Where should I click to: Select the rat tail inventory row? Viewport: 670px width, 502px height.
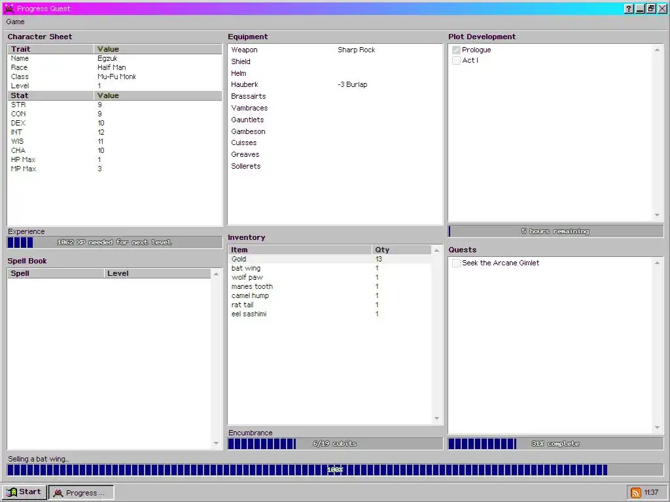click(x=330, y=305)
